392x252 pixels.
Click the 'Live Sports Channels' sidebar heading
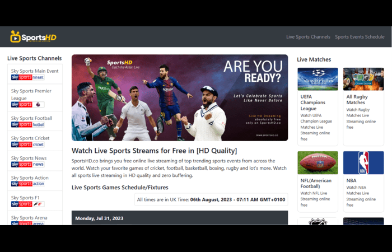35,58
